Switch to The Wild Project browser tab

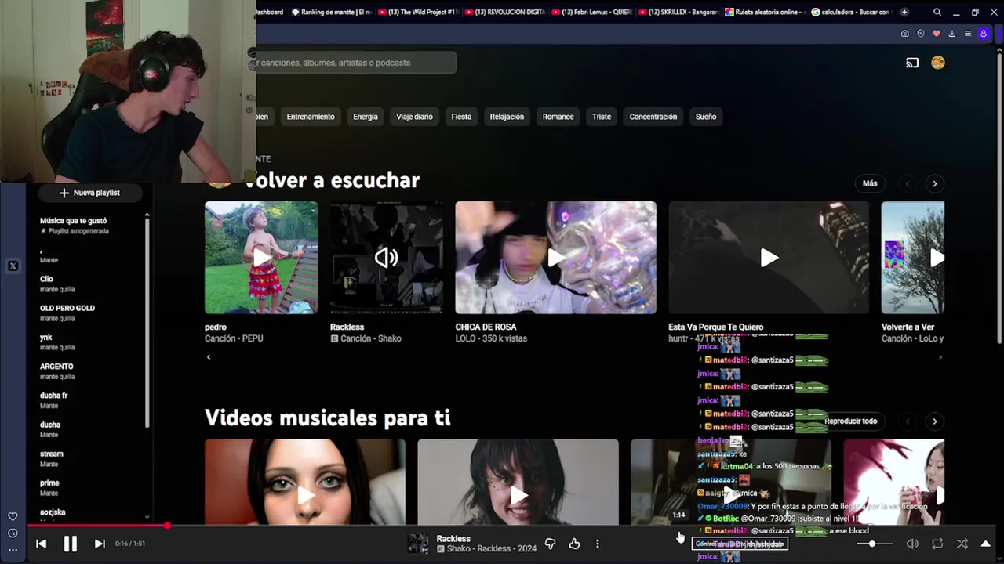417,12
